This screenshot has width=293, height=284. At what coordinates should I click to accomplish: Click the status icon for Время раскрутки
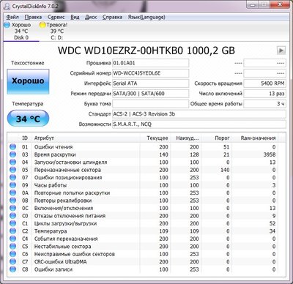[x=12, y=154]
